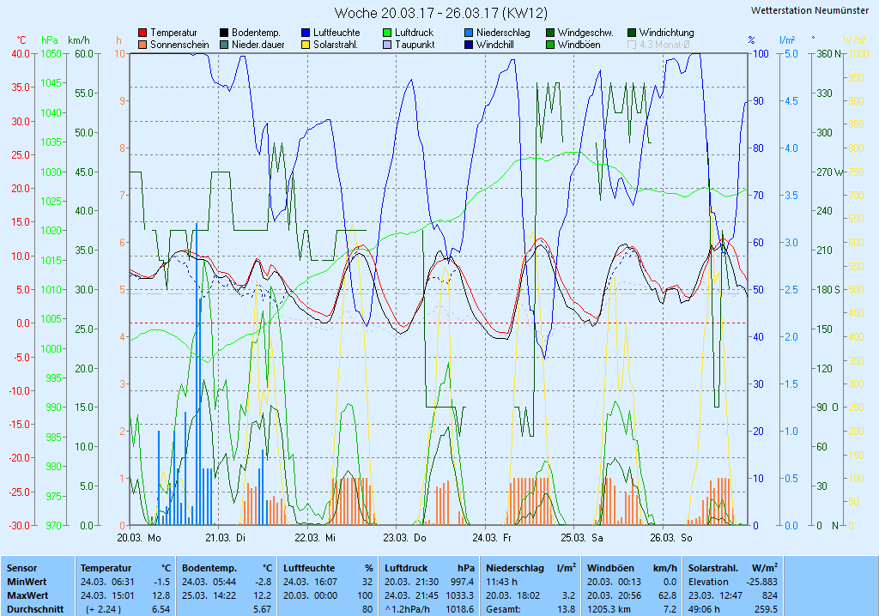Screen dimensions: 879x616
Task: Click the red °C axis unit label
Action: 21,40
